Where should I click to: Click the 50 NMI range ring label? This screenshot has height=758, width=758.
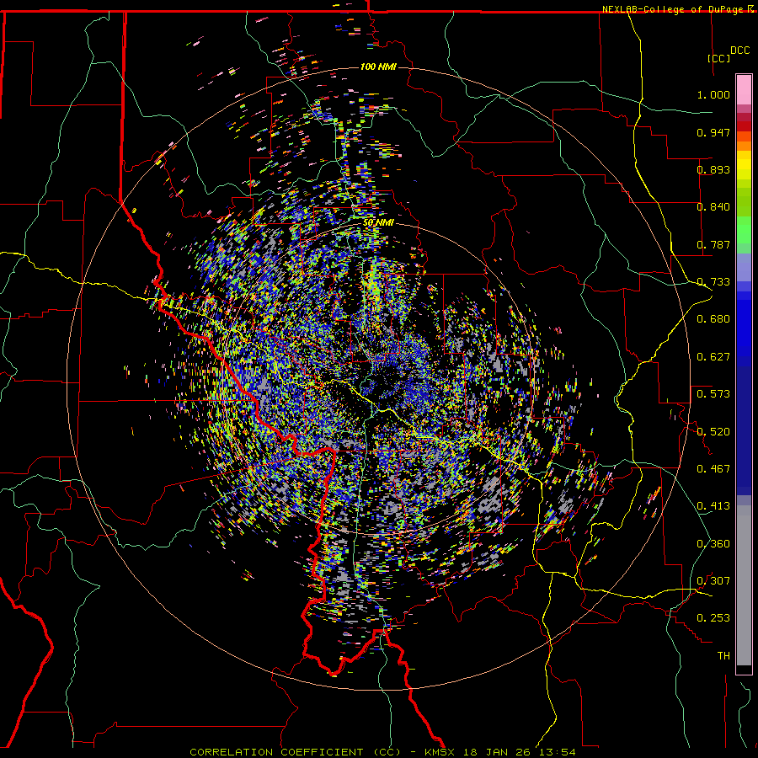378,223
